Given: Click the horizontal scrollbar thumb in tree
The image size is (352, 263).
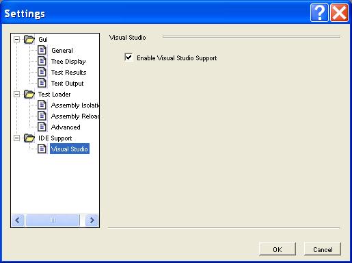Looking at the screenshot, I should point(53,220).
